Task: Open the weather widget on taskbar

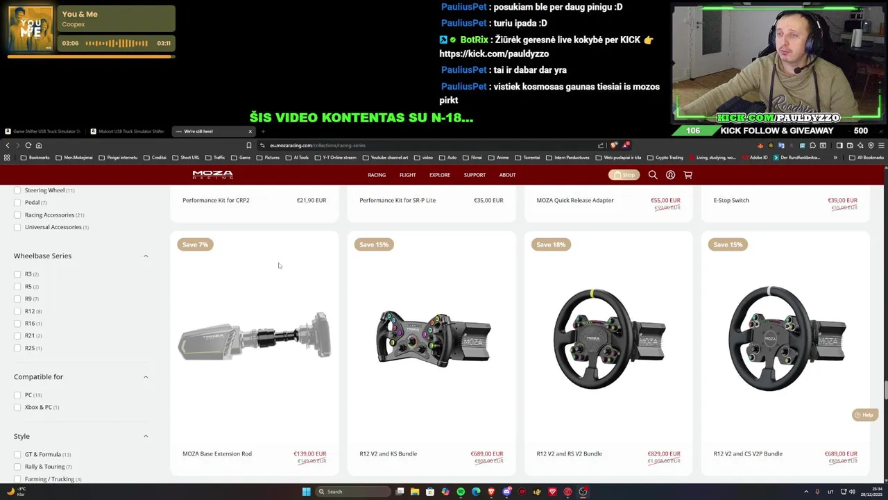Action: click(15, 492)
